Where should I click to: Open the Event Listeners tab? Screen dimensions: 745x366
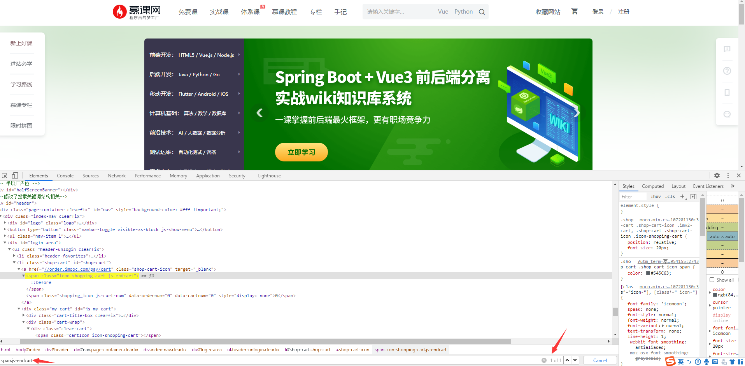point(708,186)
